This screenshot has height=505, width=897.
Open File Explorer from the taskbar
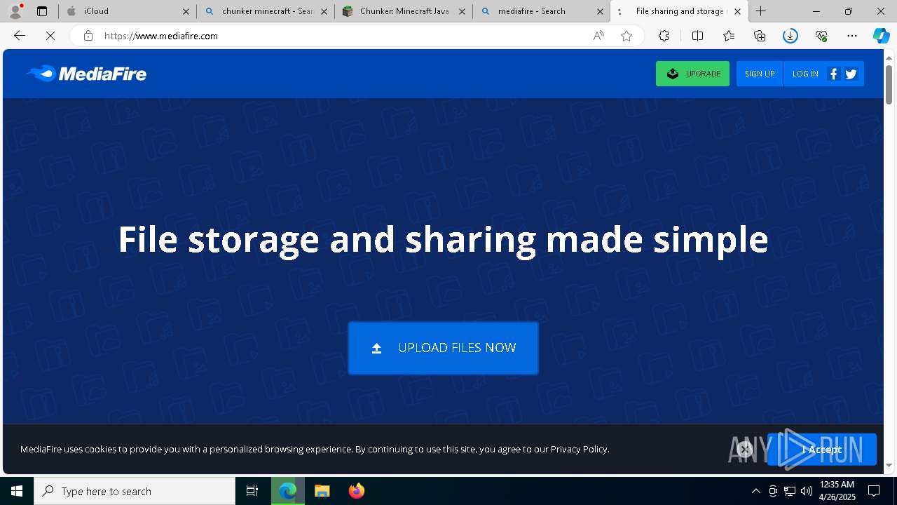[x=322, y=491]
